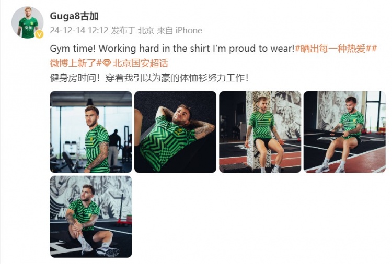The image size is (392, 264).
Task: Open username Guga8古加 profile link
Action: (x=74, y=16)
